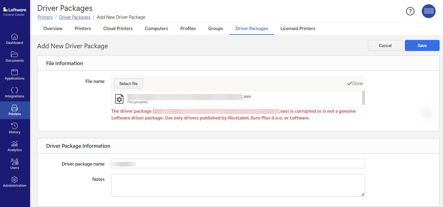
Task: Open History in the sidebar
Action: (15, 128)
